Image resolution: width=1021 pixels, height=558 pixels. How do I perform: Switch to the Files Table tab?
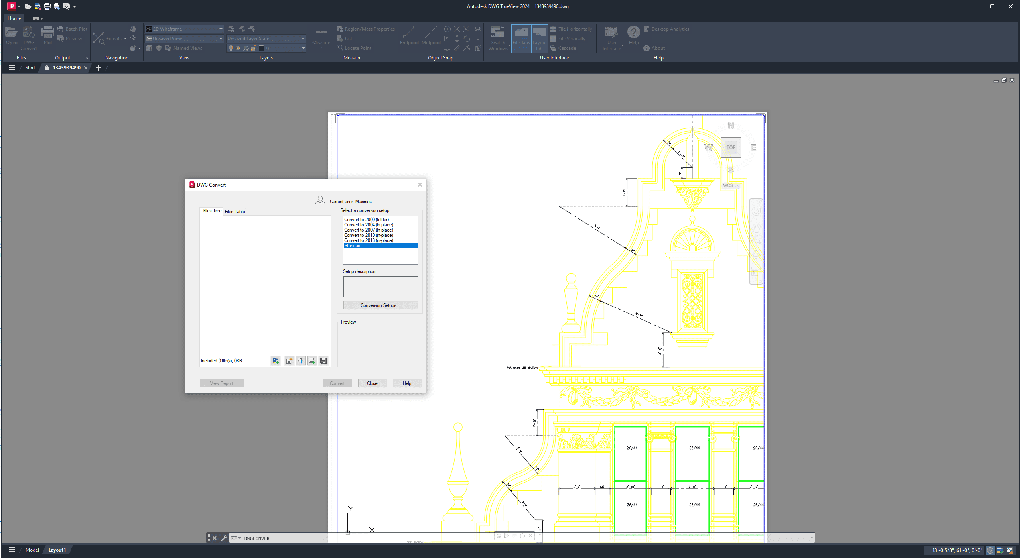235,212
